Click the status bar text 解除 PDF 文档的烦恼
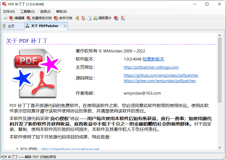226x160 pixels. [x=40, y=157]
